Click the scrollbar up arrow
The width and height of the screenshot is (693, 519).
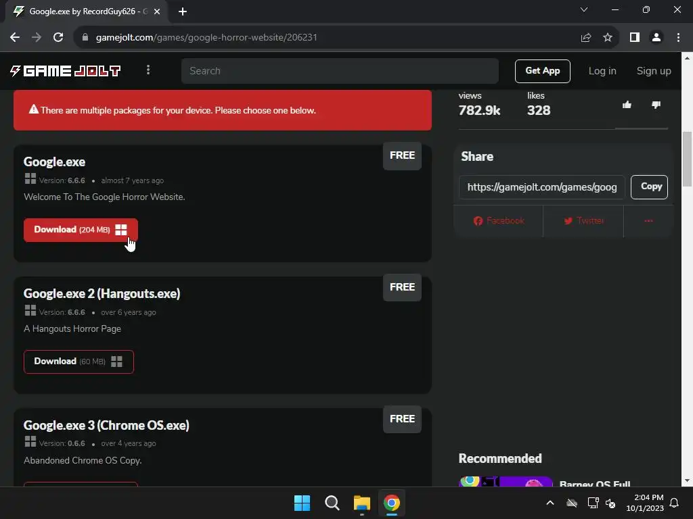point(687,58)
